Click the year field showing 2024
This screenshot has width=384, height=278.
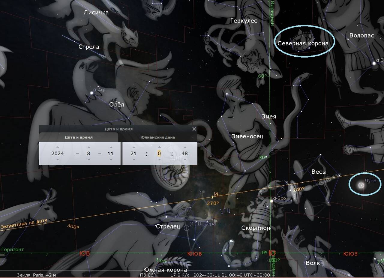coord(58,154)
